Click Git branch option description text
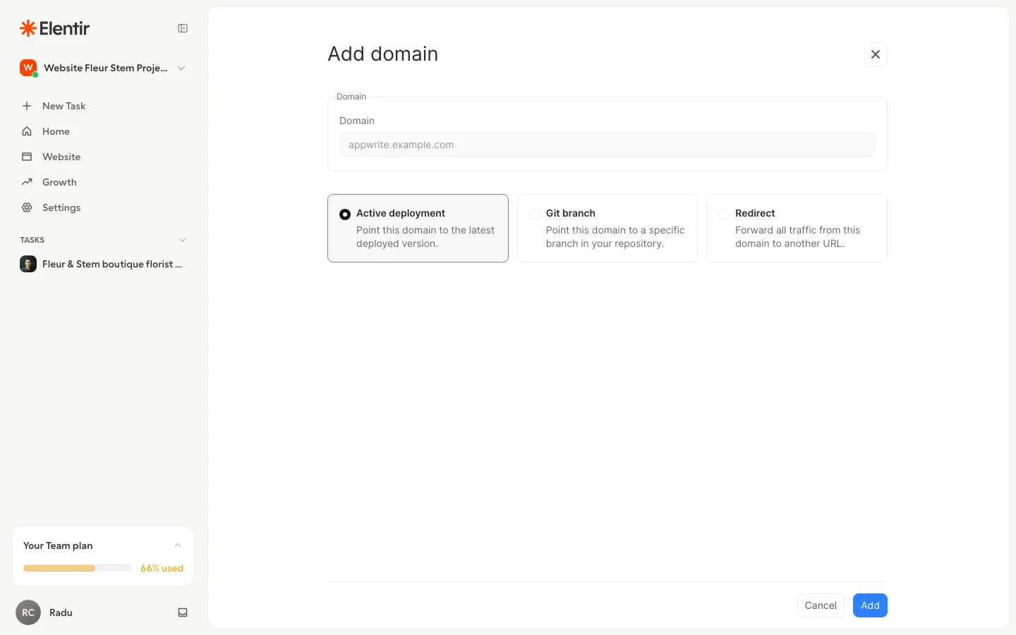Image resolution: width=1016 pixels, height=635 pixels. (x=615, y=237)
